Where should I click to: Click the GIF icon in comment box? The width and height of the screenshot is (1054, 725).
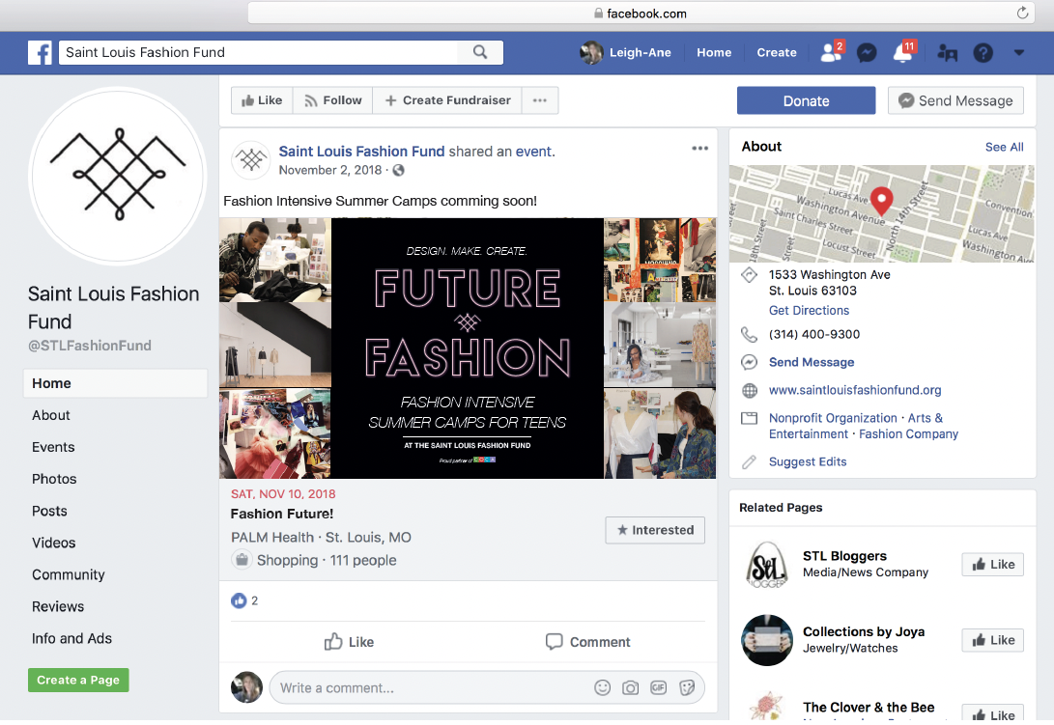coord(658,687)
